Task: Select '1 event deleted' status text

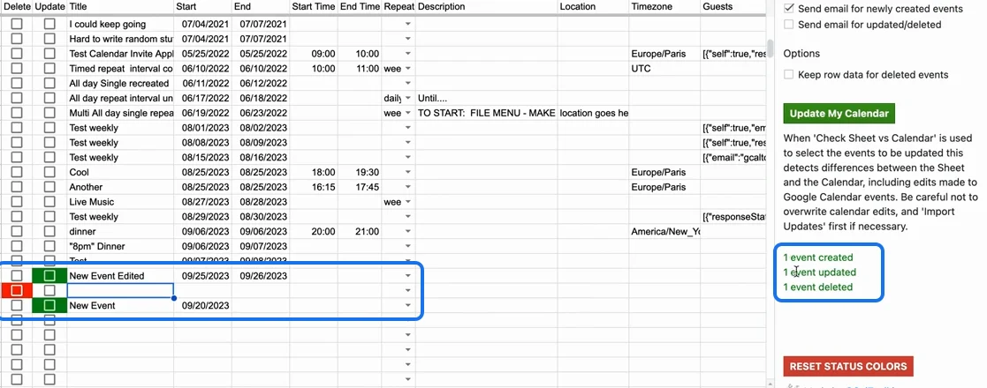Action: pos(817,287)
